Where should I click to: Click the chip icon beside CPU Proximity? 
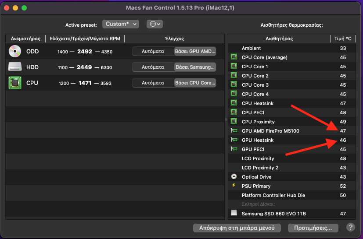coord(234,121)
